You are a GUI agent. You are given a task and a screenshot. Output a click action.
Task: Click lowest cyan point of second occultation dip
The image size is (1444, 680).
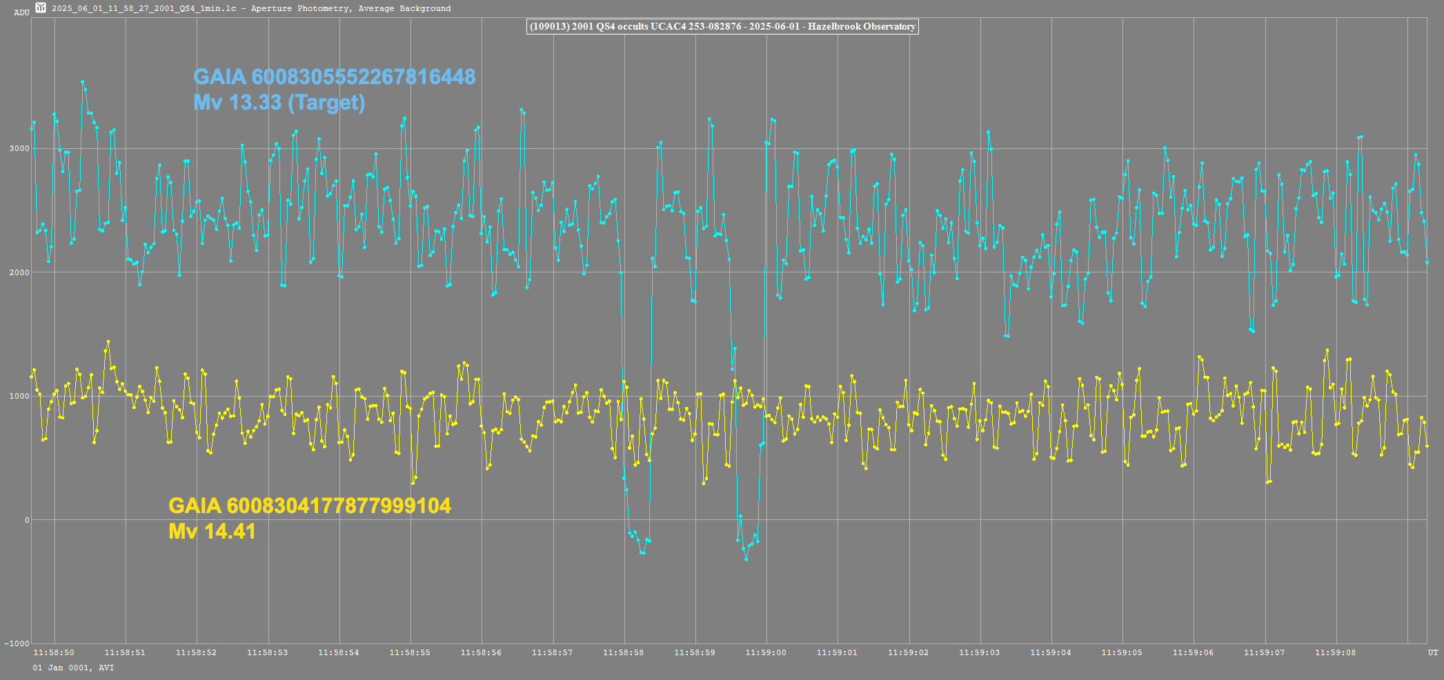pyautogui.click(x=746, y=559)
